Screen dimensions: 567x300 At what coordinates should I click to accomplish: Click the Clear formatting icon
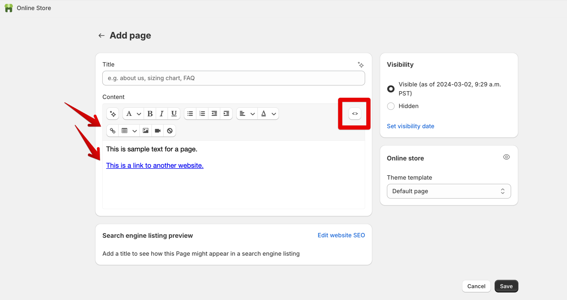[170, 131]
